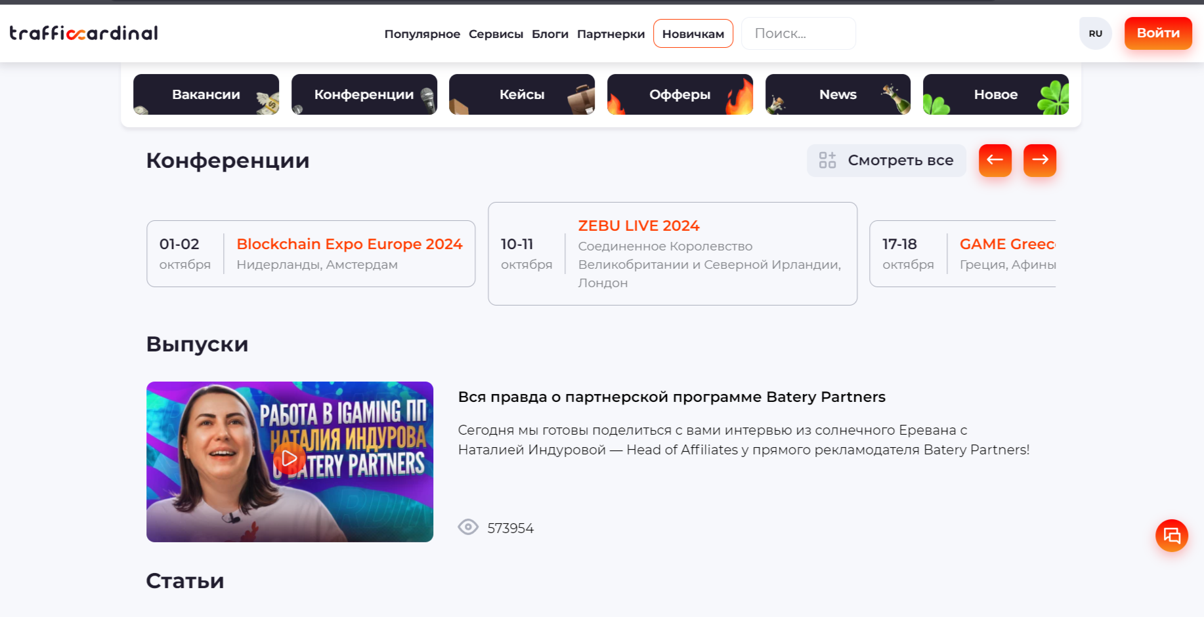Click the grid icon beside Смотреть все
Screen dimensions: 1204x617
pyautogui.click(x=827, y=160)
